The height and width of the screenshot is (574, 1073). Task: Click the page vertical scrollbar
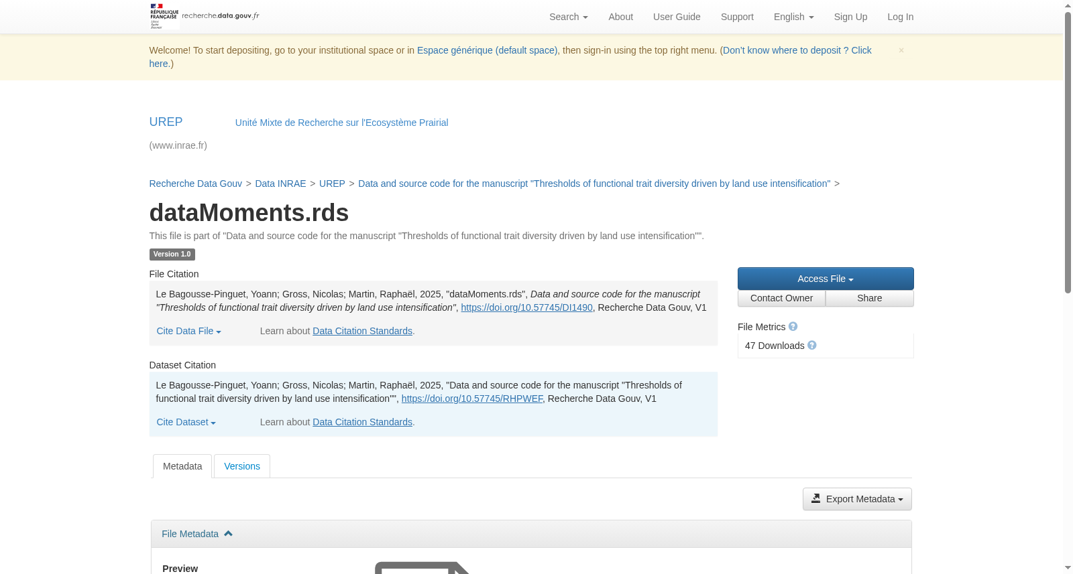(x=1068, y=153)
